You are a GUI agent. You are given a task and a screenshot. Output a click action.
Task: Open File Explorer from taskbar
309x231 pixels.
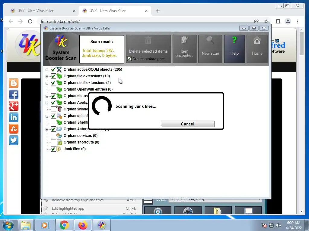(x=26, y=225)
